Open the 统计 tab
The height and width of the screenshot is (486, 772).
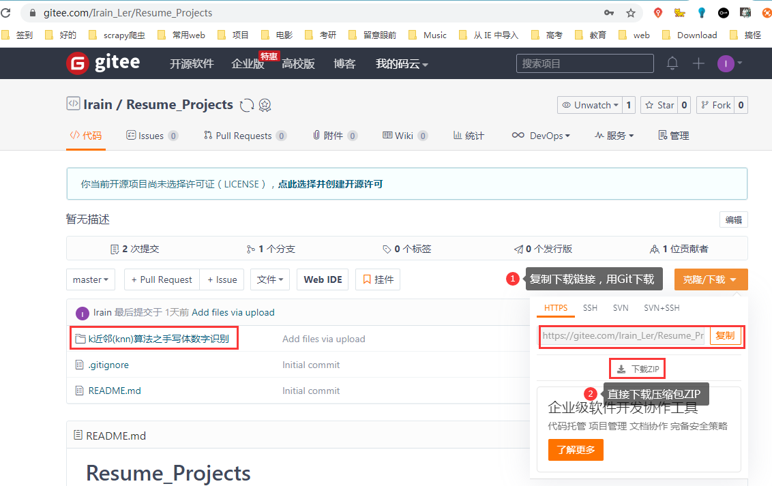469,136
